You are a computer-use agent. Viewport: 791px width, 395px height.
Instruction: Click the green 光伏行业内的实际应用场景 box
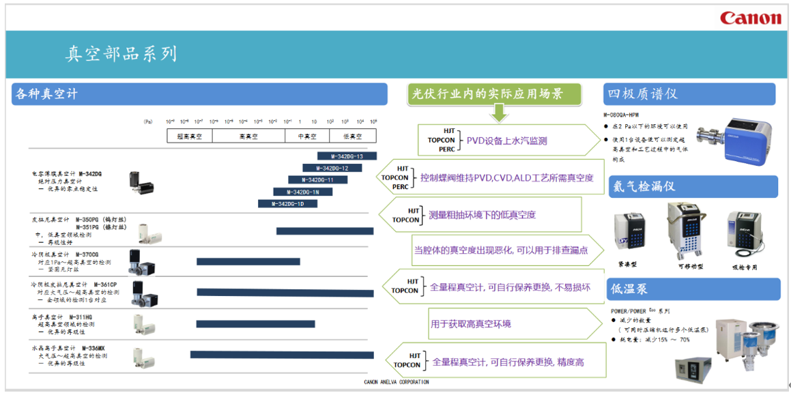tap(494, 94)
